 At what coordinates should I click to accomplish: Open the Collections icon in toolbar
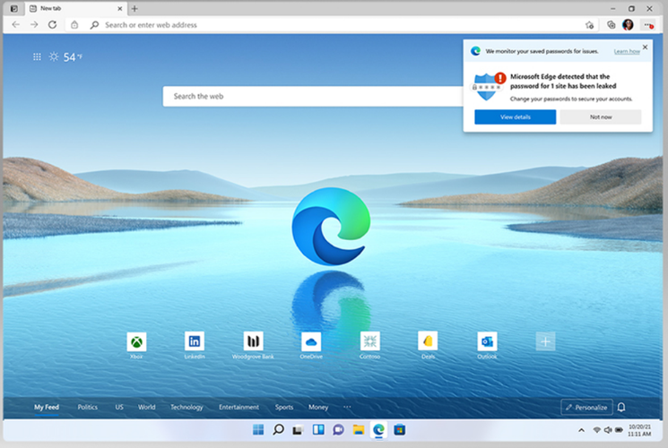(611, 25)
